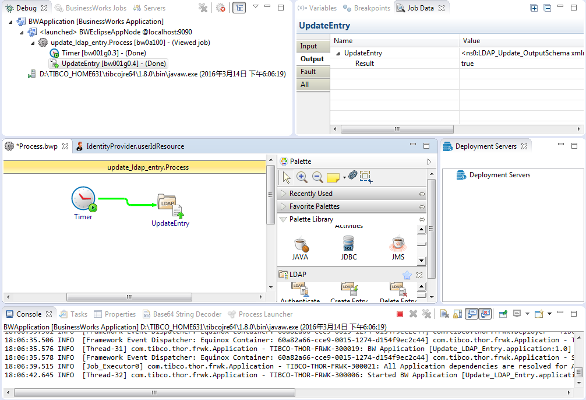Viewport: 586px width, 400px height.
Task: Click Clear Console icon
Action: coord(444,314)
